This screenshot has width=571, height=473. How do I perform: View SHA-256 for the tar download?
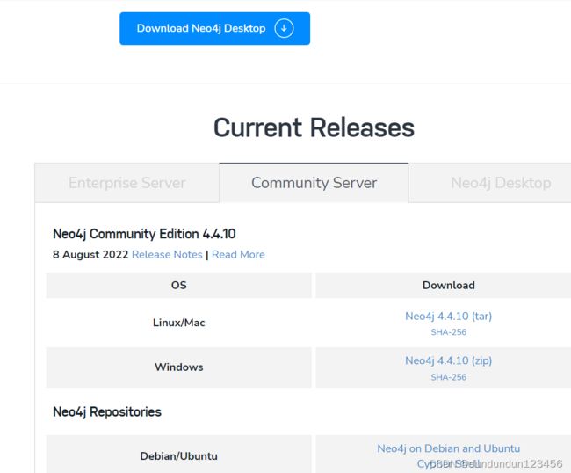(x=448, y=332)
